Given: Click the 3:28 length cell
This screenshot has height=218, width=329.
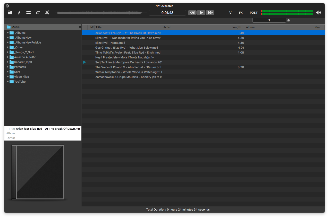Looking at the screenshot, I should pyautogui.click(x=241, y=67).
